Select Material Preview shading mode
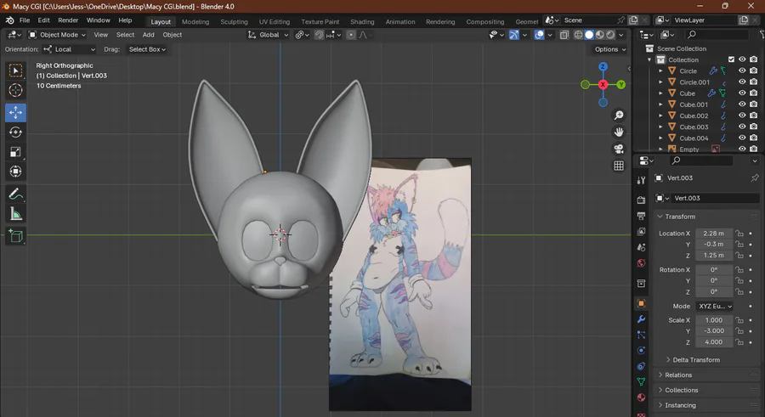This screenshot has height=417, width=765. click(599, 35)
